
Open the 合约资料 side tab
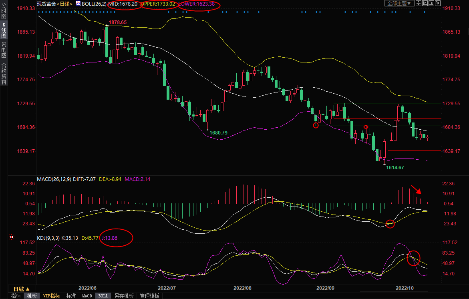[x=4, y=73]
